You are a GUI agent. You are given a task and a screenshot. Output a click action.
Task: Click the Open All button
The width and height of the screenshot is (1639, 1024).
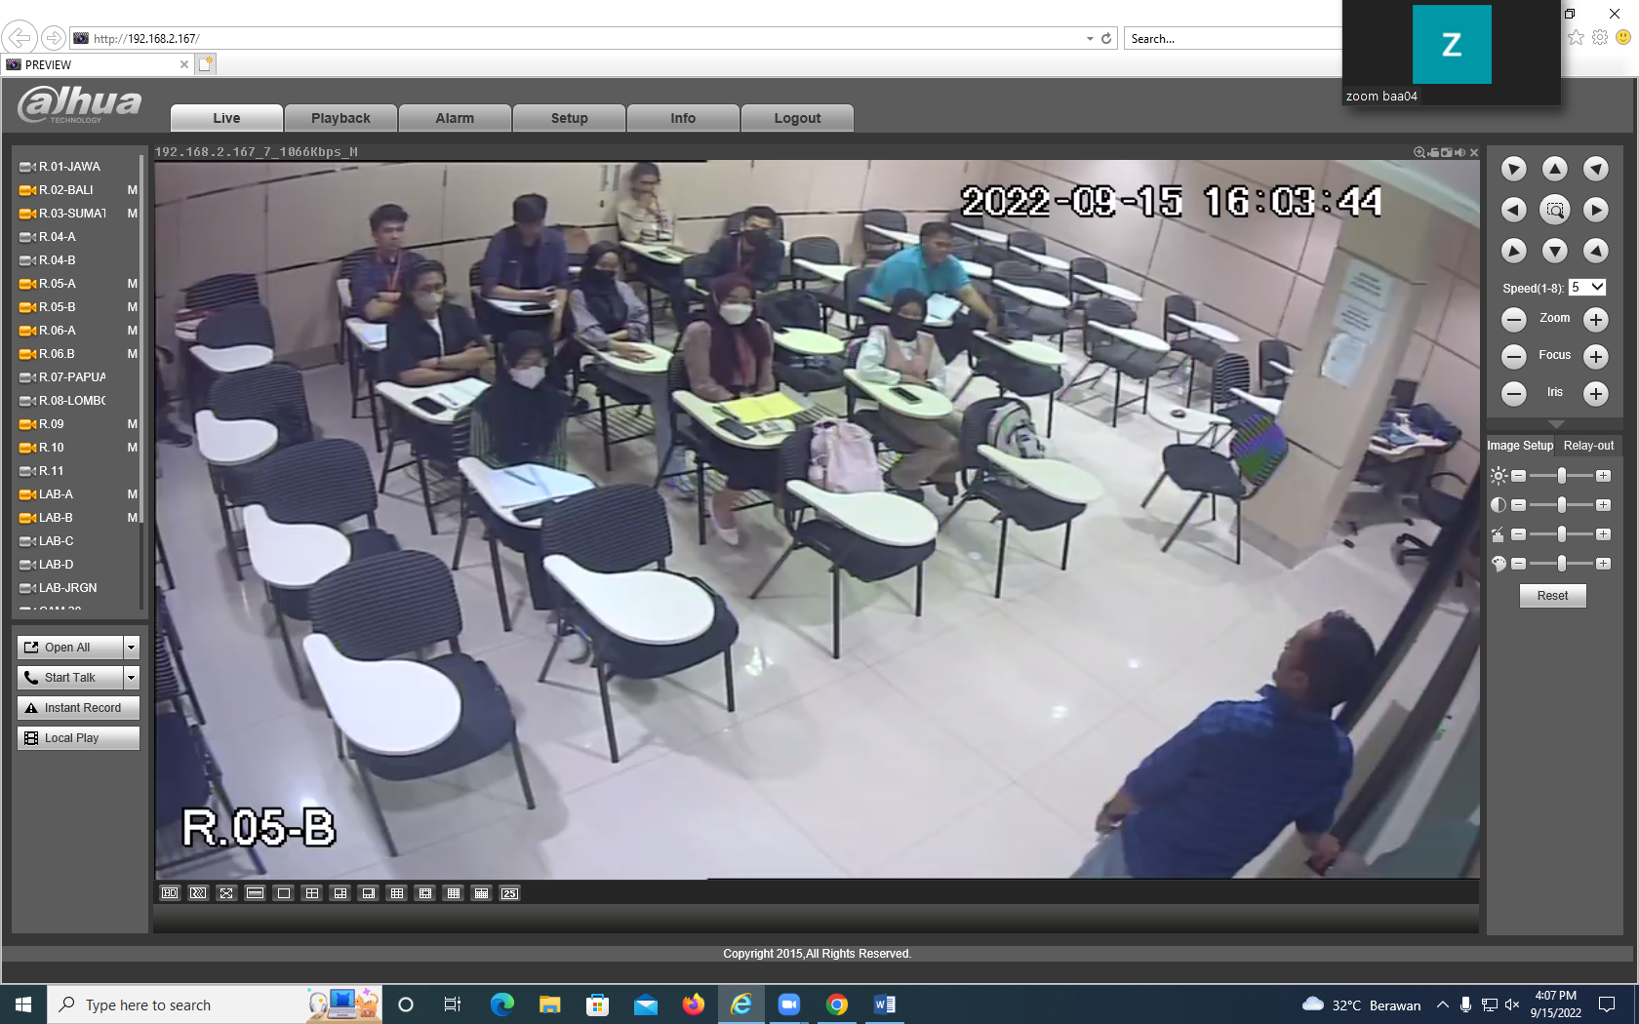click(70, 648)
